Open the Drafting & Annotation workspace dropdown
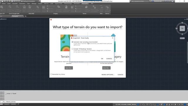This screenshot has height=106, width=188. coord(30,1)
